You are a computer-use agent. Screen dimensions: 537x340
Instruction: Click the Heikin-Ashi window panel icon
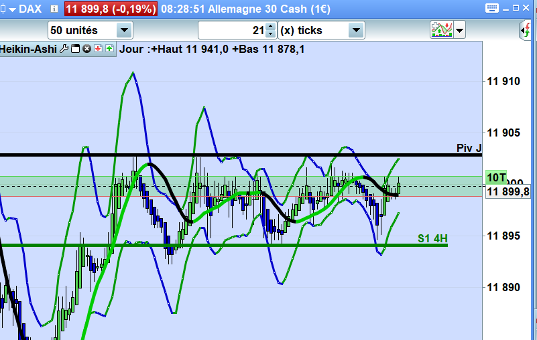click(x=75, y=49)
